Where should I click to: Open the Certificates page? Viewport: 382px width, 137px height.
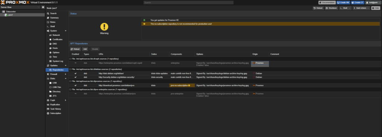(x=57, y=39)
